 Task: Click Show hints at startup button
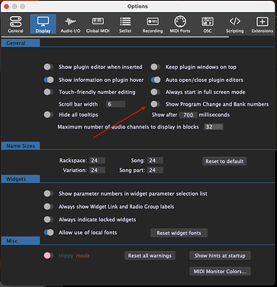click(x=220, y=256)
